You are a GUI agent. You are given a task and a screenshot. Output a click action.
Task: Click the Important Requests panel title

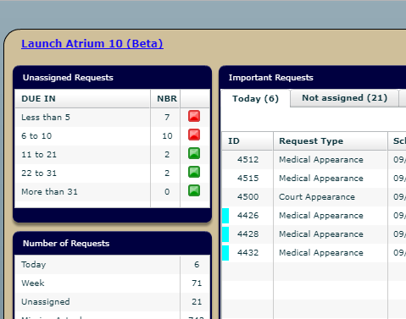click(271, 78)
